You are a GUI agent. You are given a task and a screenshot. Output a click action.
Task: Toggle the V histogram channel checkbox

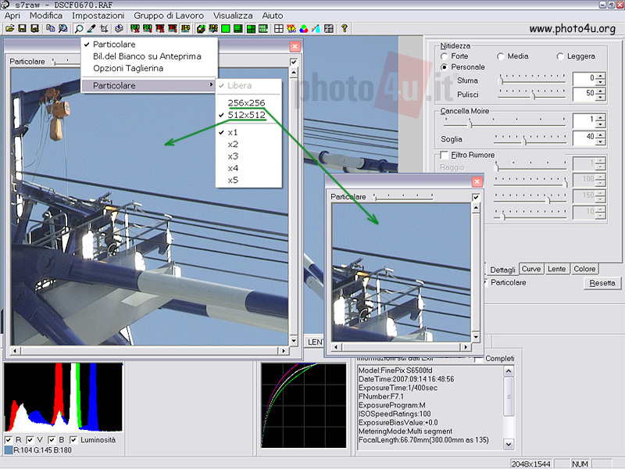pos(30,439)
